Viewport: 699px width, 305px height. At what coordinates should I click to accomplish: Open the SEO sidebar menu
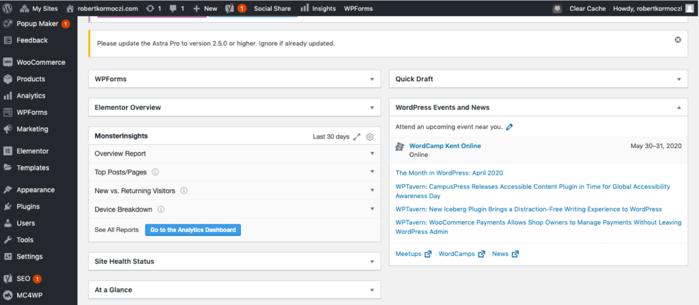coord(23,278)
